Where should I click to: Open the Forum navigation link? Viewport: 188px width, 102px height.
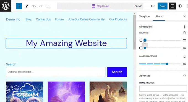click(59, 19)
